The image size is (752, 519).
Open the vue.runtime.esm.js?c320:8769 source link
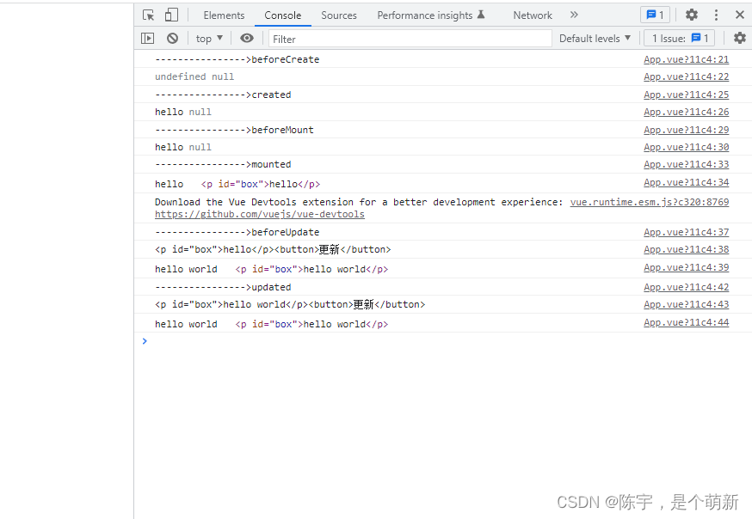coord(650,202)
